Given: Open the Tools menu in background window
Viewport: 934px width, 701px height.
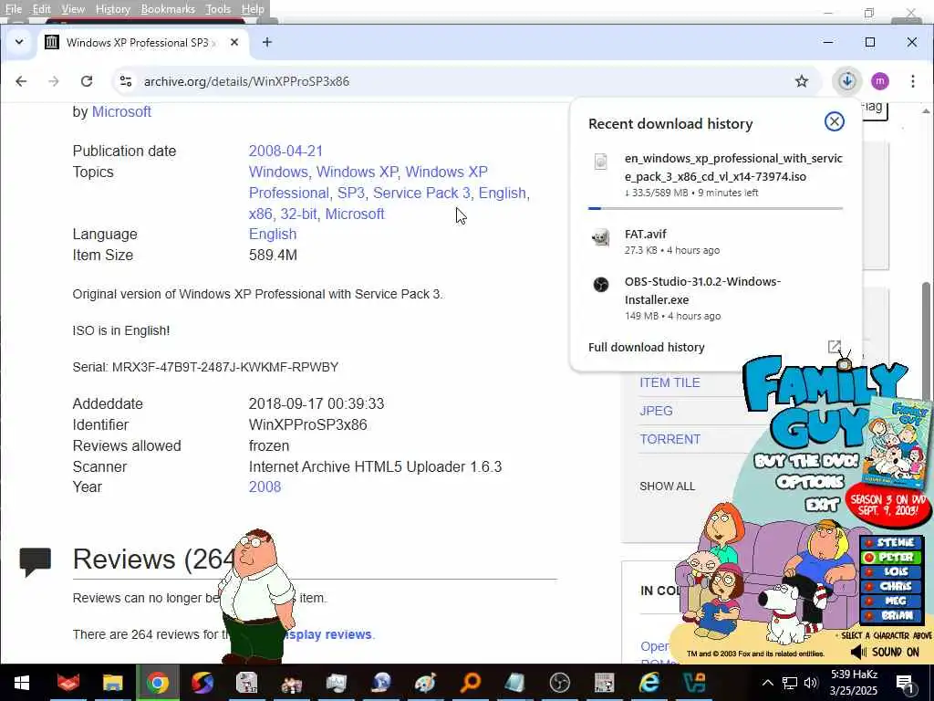Looking at the screenshot, I should pos(217,9).
